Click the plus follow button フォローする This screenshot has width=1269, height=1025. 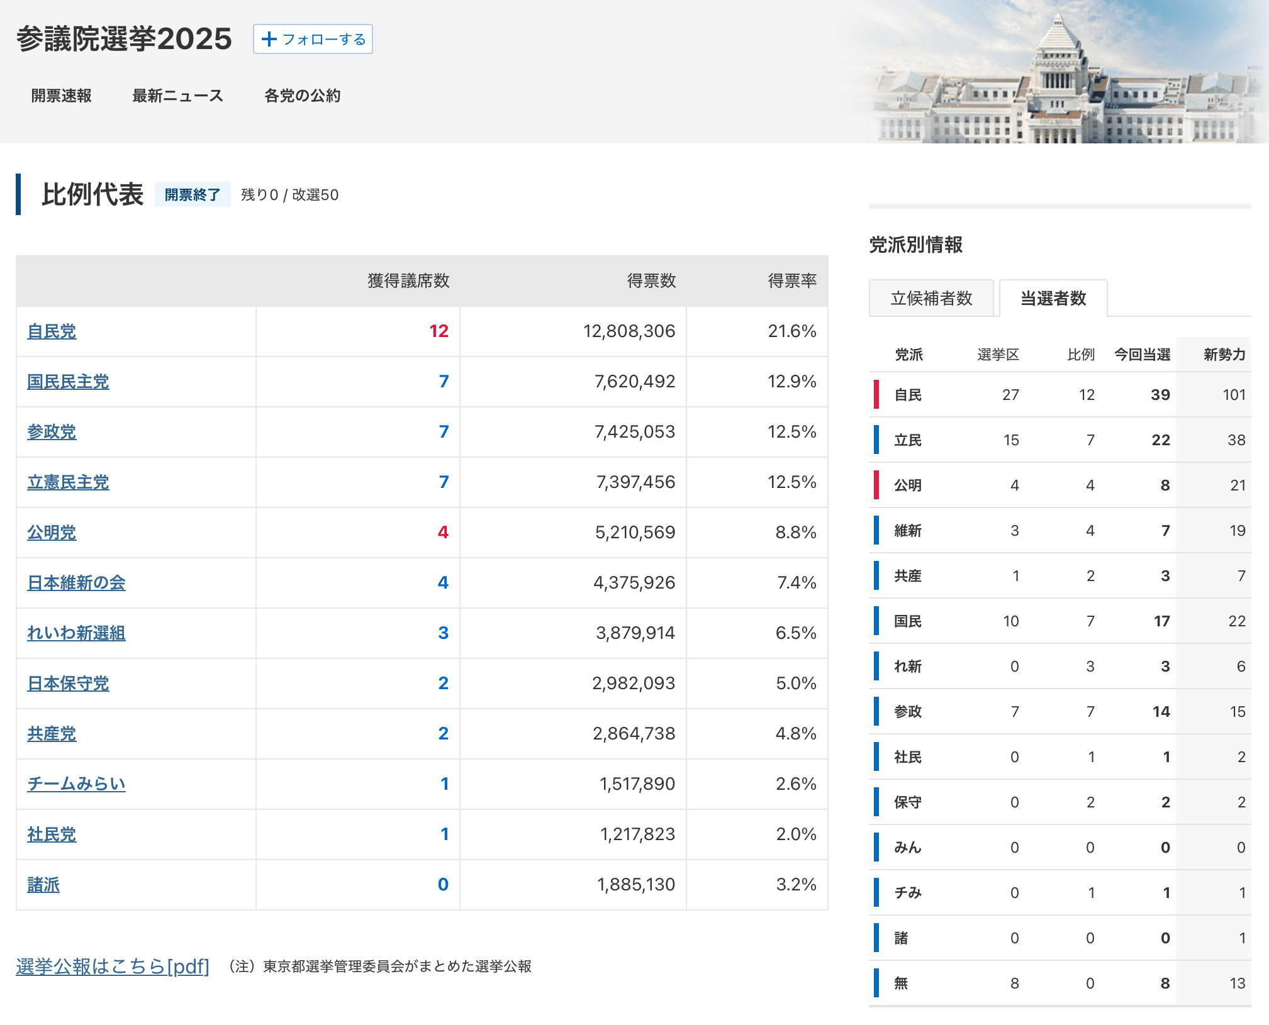click(313, 39)
